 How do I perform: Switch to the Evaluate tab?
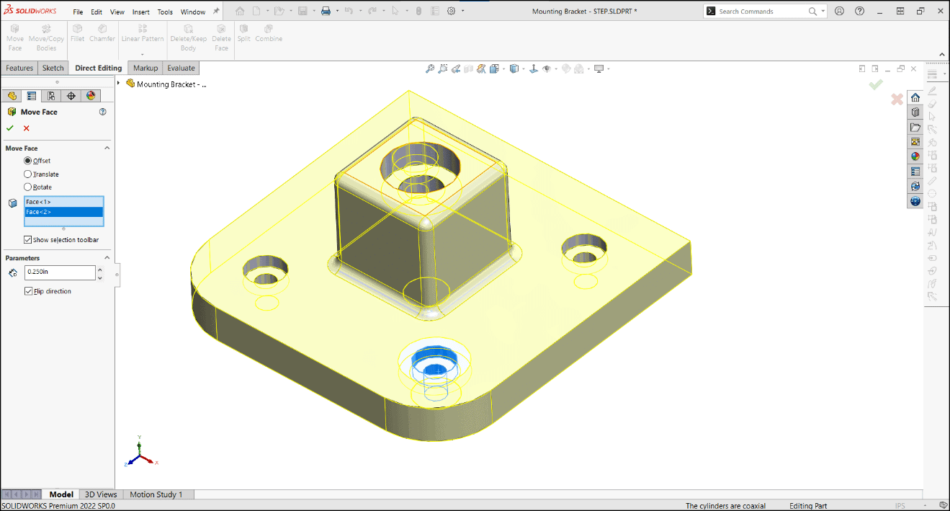(181, 68)
